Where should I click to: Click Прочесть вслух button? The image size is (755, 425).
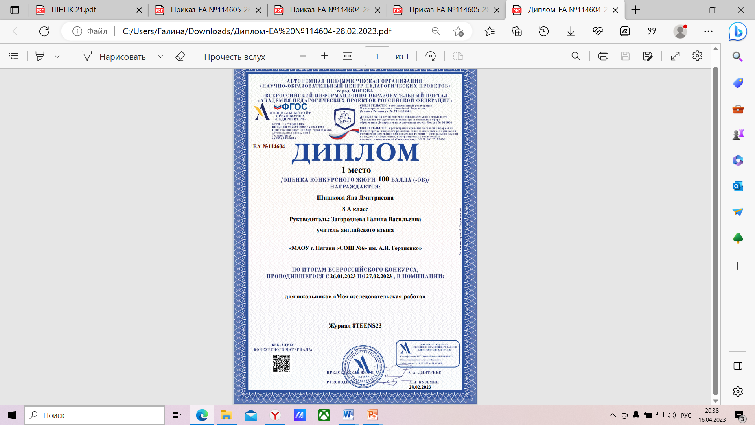pyautogui.click(x=235, y=57)
